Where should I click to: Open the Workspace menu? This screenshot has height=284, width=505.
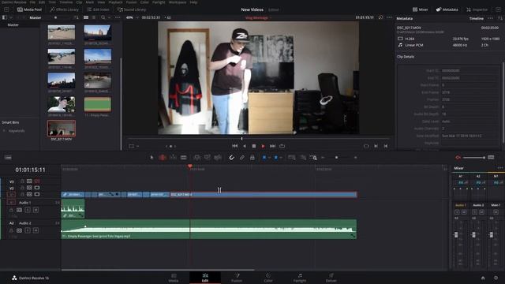click(178, 2)
